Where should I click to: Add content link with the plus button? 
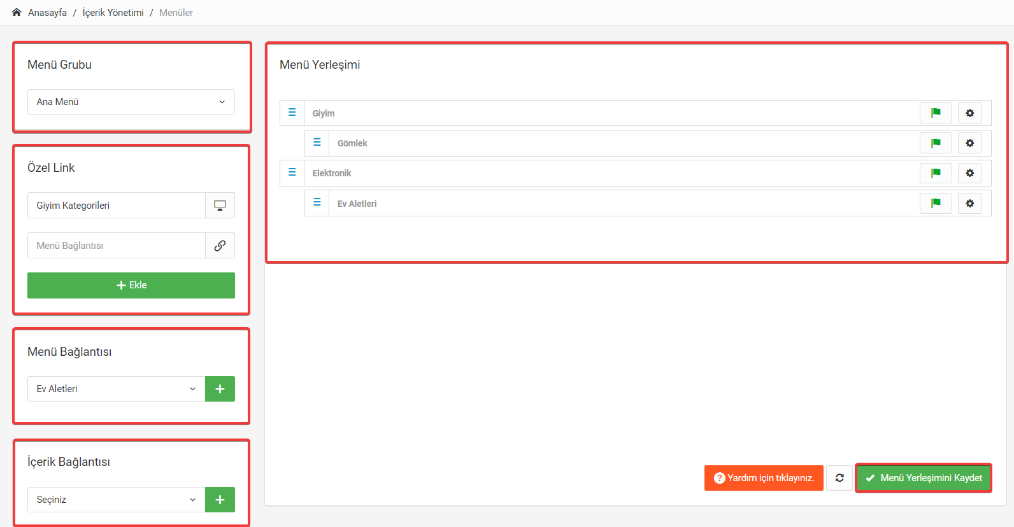pyautogui.click(x=220, y=500)
